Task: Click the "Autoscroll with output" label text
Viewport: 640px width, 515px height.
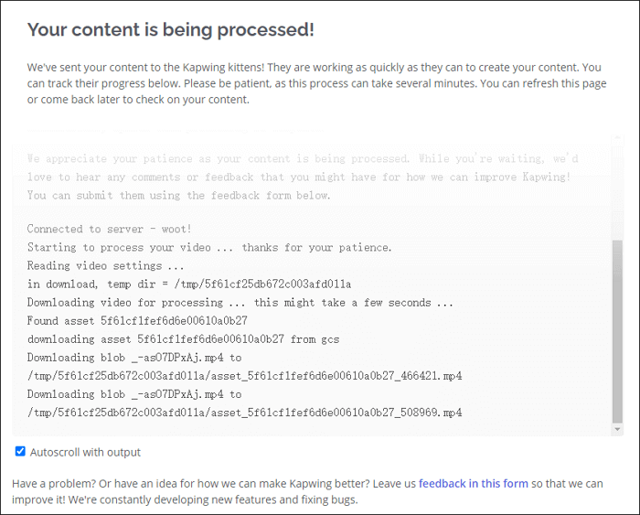Action: [85, 452]
